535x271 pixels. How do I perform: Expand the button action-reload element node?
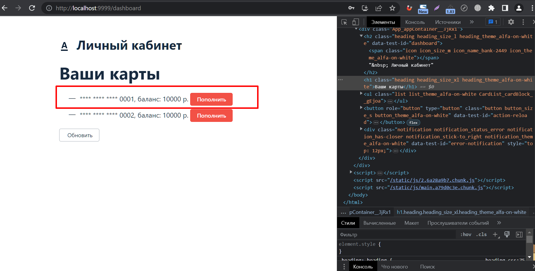tap(361, 108)
